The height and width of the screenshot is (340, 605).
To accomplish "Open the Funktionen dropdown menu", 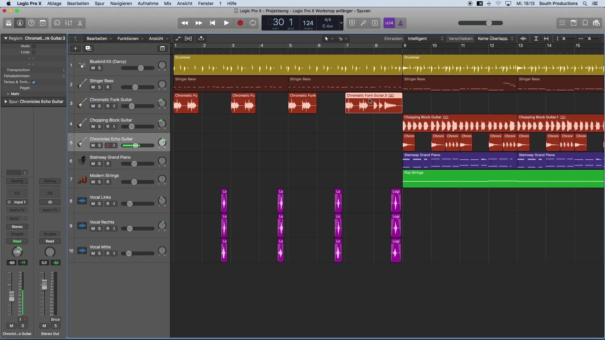I will pos(130,38).
